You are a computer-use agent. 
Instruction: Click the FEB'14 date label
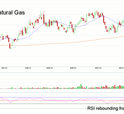(28, 68)
